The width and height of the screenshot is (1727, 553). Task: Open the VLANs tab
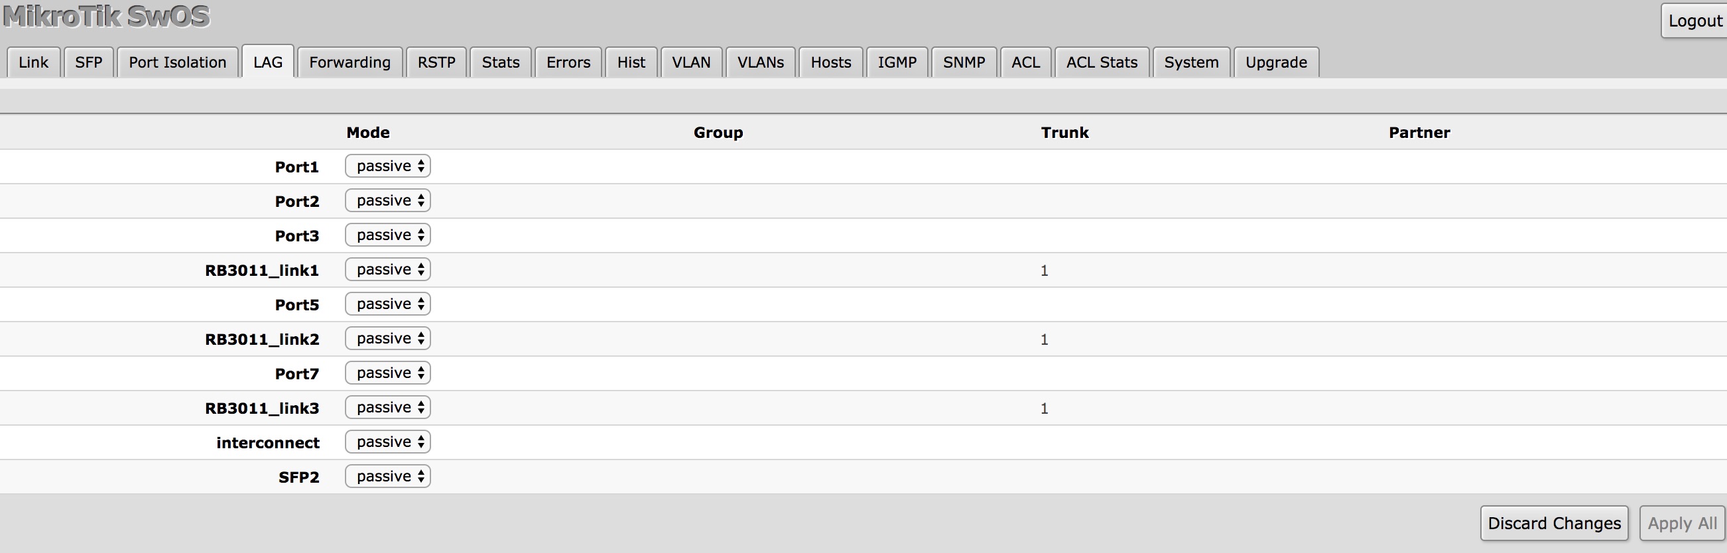pos(760,62)
